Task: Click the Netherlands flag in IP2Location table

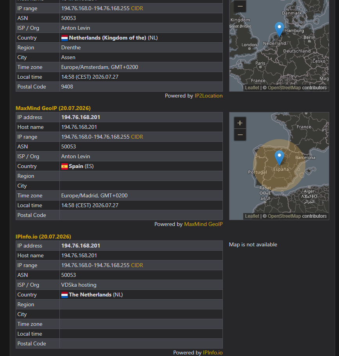Action: point(65,38)
